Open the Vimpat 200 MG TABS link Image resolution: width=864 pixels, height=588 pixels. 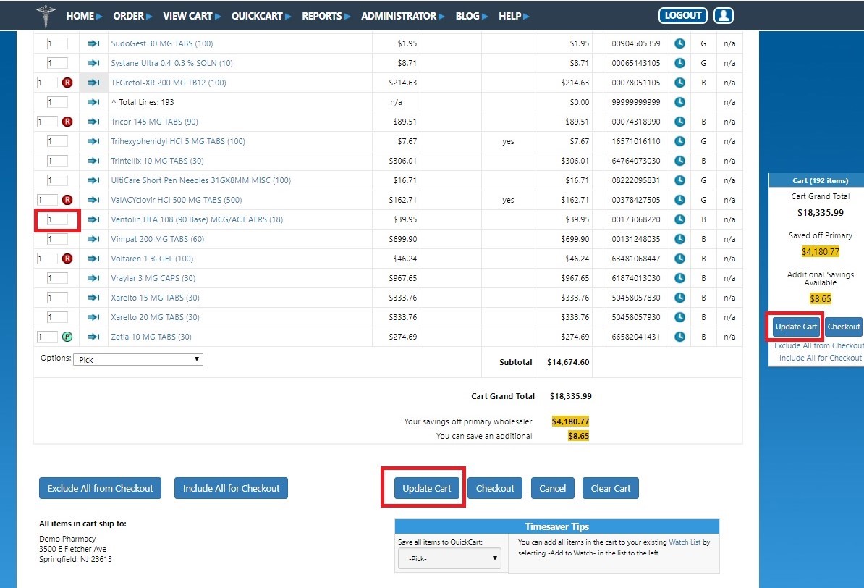[x=158, y=239]
